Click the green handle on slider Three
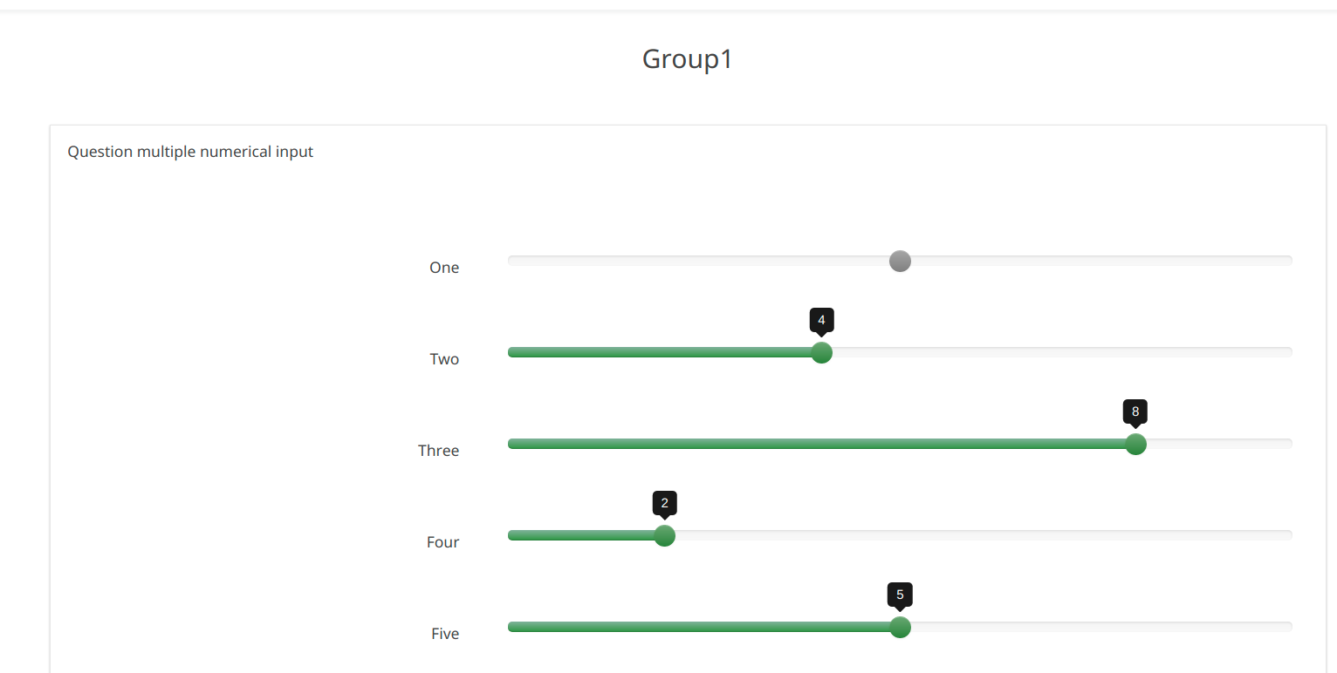Image resolution: width=1337 pixels, height=673 pixels. pos(1135,445)
